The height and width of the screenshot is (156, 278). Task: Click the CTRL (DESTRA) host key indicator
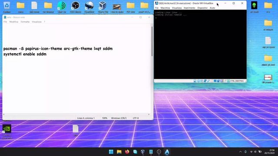click(237, 81)
